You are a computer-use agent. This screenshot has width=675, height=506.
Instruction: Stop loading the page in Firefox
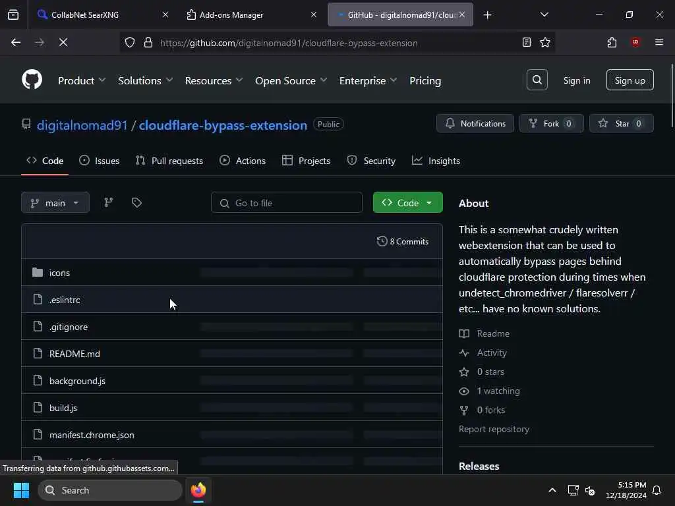63,42
